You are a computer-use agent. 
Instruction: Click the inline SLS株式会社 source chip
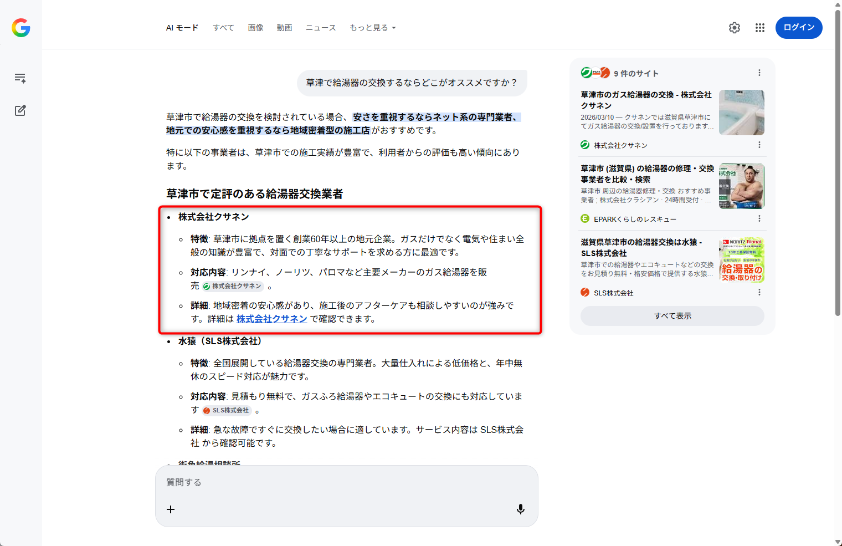tap(227, 410)
